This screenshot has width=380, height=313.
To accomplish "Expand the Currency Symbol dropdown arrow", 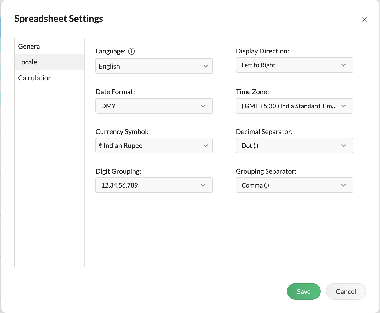I will pos(206,146).
